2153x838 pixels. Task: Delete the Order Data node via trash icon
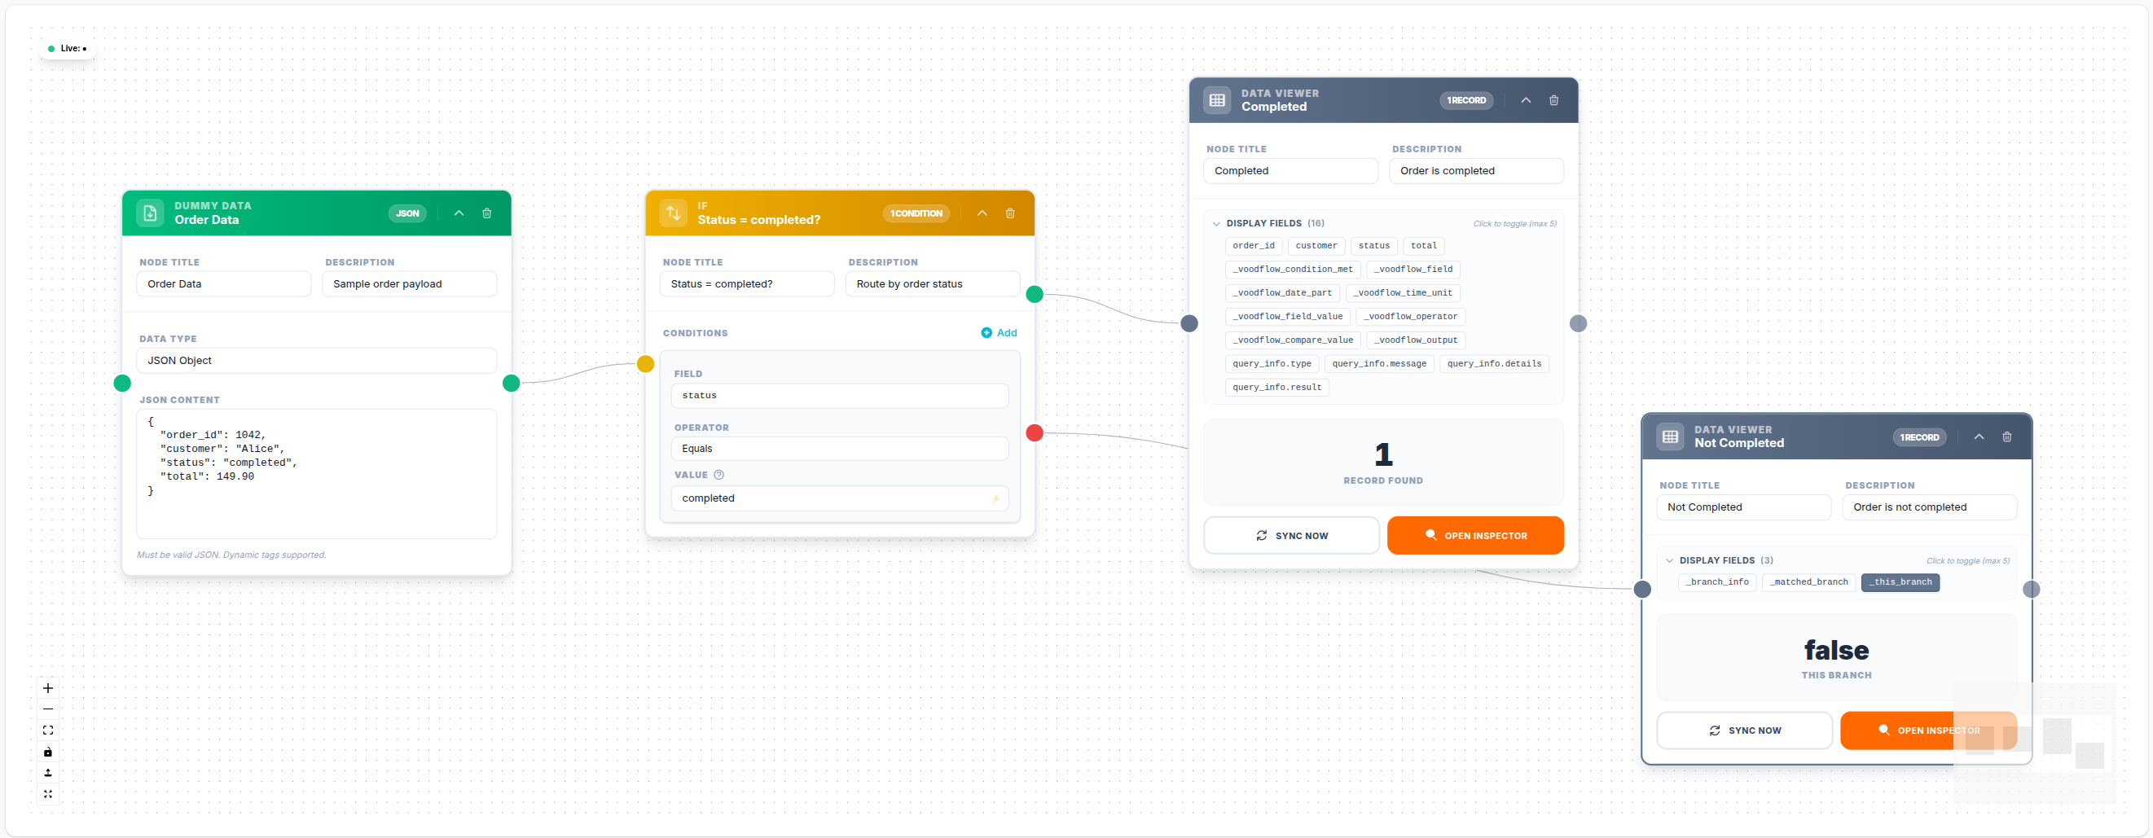tap(487, 213)
